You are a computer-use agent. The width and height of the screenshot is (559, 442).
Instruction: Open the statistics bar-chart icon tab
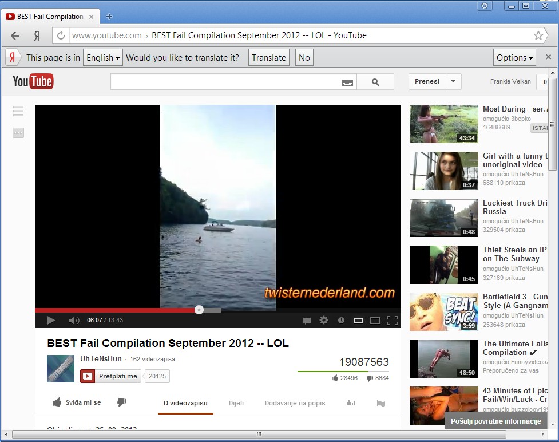351,403
